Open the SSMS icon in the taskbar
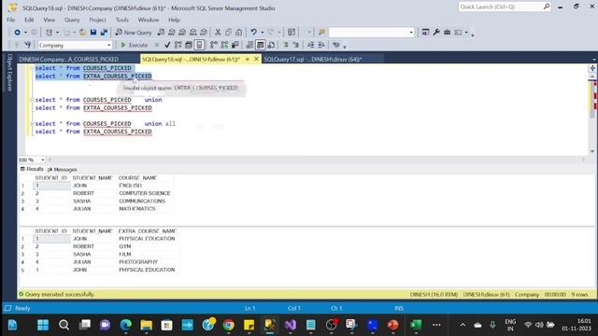598x336 pixels. coord(270,325)
